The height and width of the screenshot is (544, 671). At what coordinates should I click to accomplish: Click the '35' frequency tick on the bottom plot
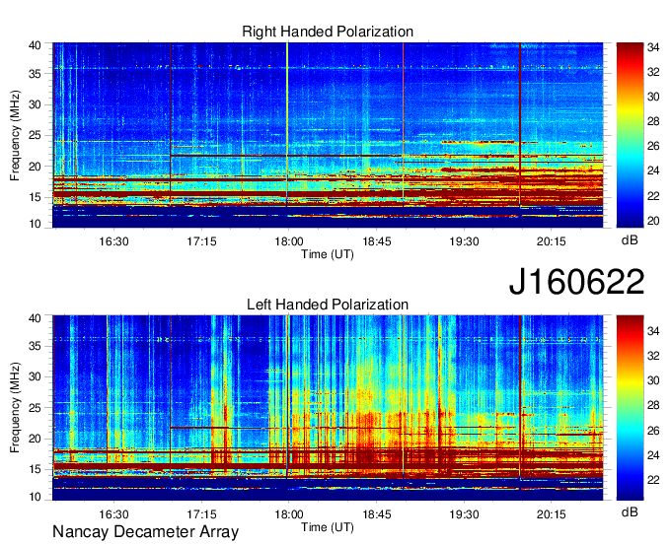[35, 346]
